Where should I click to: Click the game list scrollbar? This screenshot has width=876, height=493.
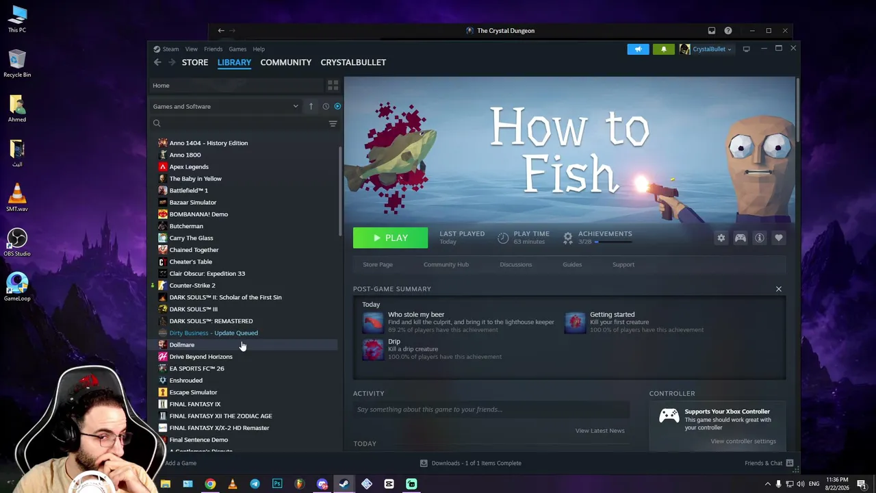pos(340,192)
